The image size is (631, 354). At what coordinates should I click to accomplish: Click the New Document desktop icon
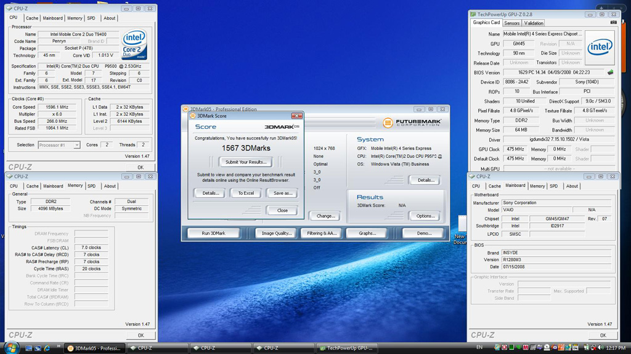pos(462,230)
